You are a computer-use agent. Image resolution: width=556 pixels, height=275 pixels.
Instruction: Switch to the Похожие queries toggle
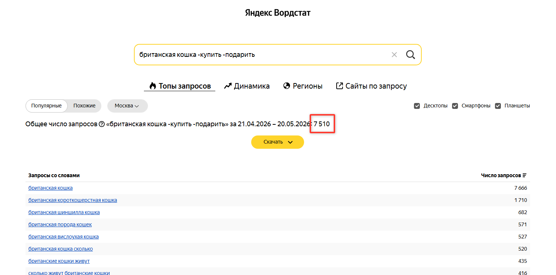[x=84, y=106]
